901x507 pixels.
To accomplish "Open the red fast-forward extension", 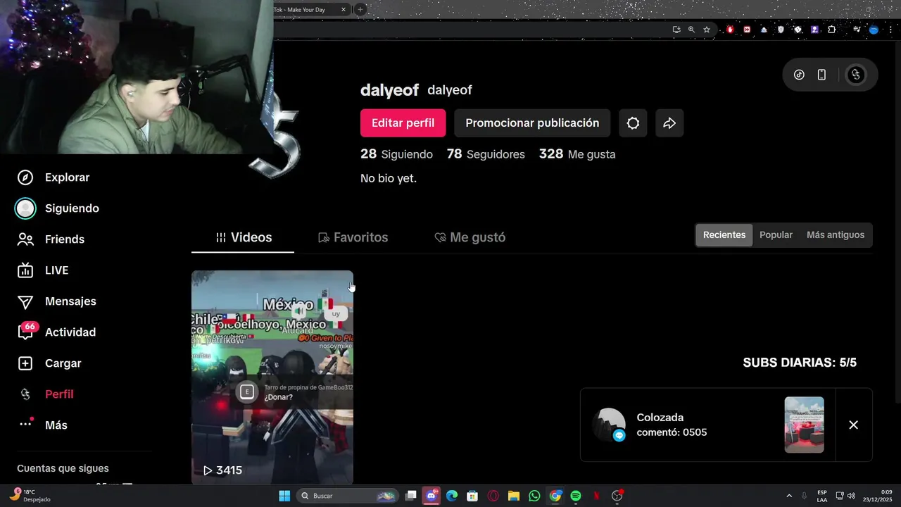I will [x=747, y=30].
